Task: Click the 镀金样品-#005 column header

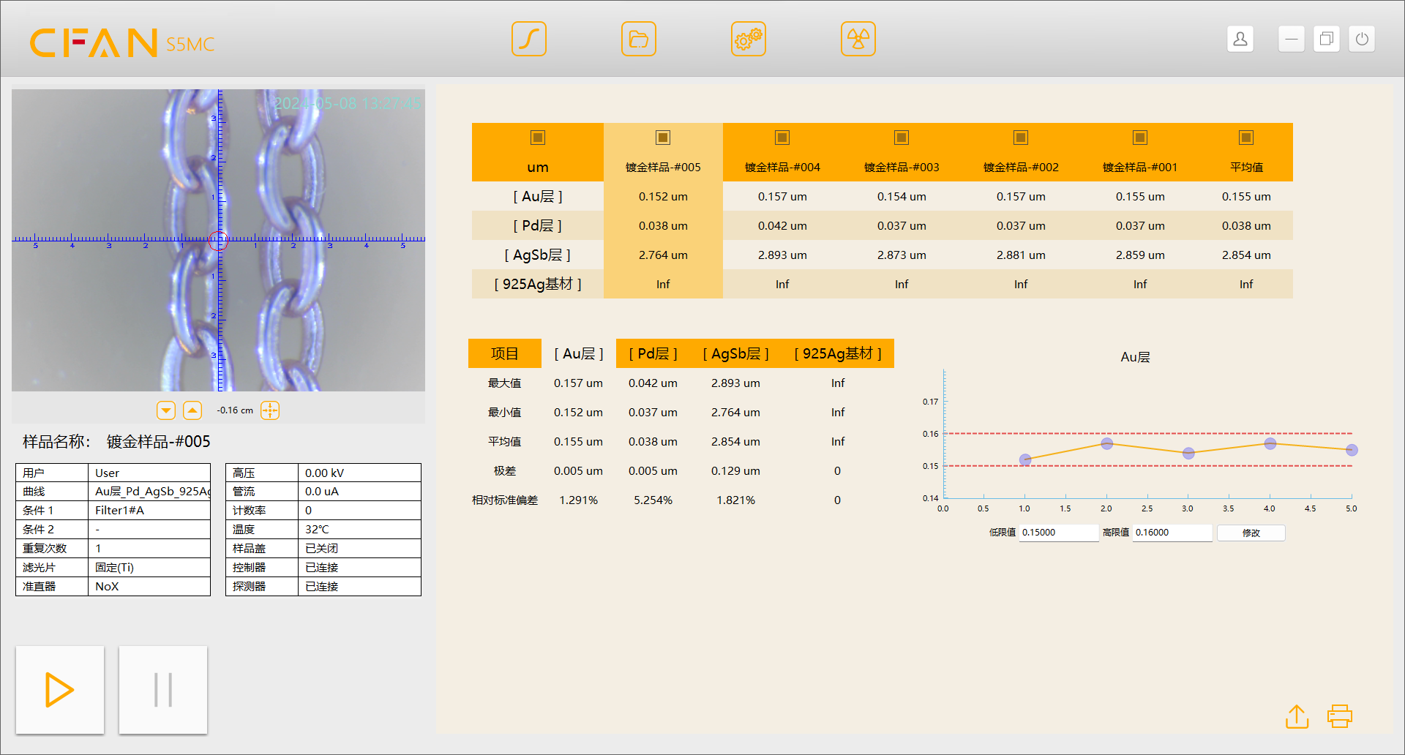Action: point(663,168)
